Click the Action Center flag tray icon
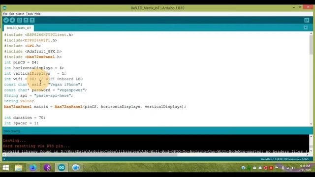The image size is (315, 177). 277,168
